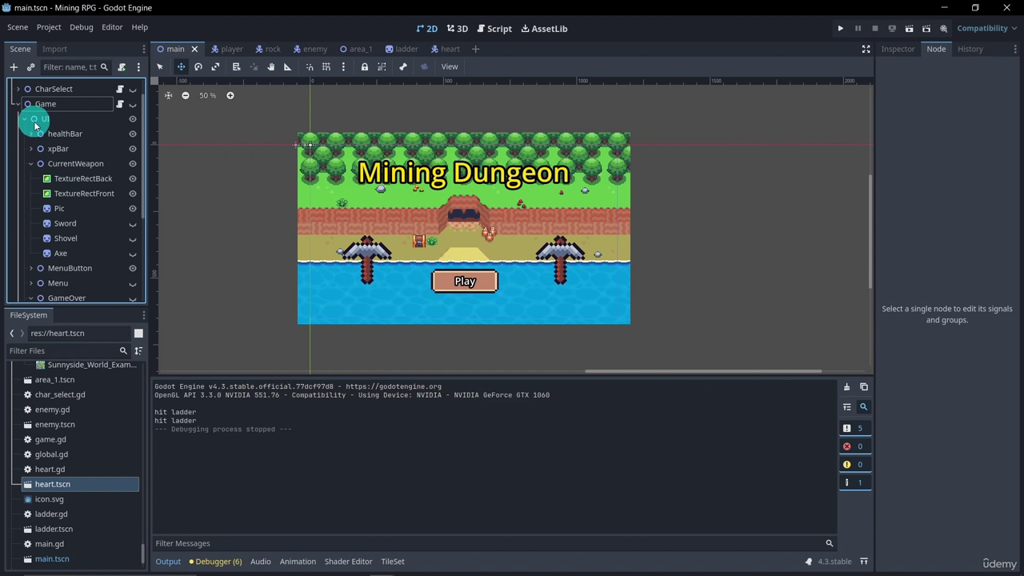Zoom in on the 2D viewport
This screenshot has height=576, width=1024.
(230, 95)
